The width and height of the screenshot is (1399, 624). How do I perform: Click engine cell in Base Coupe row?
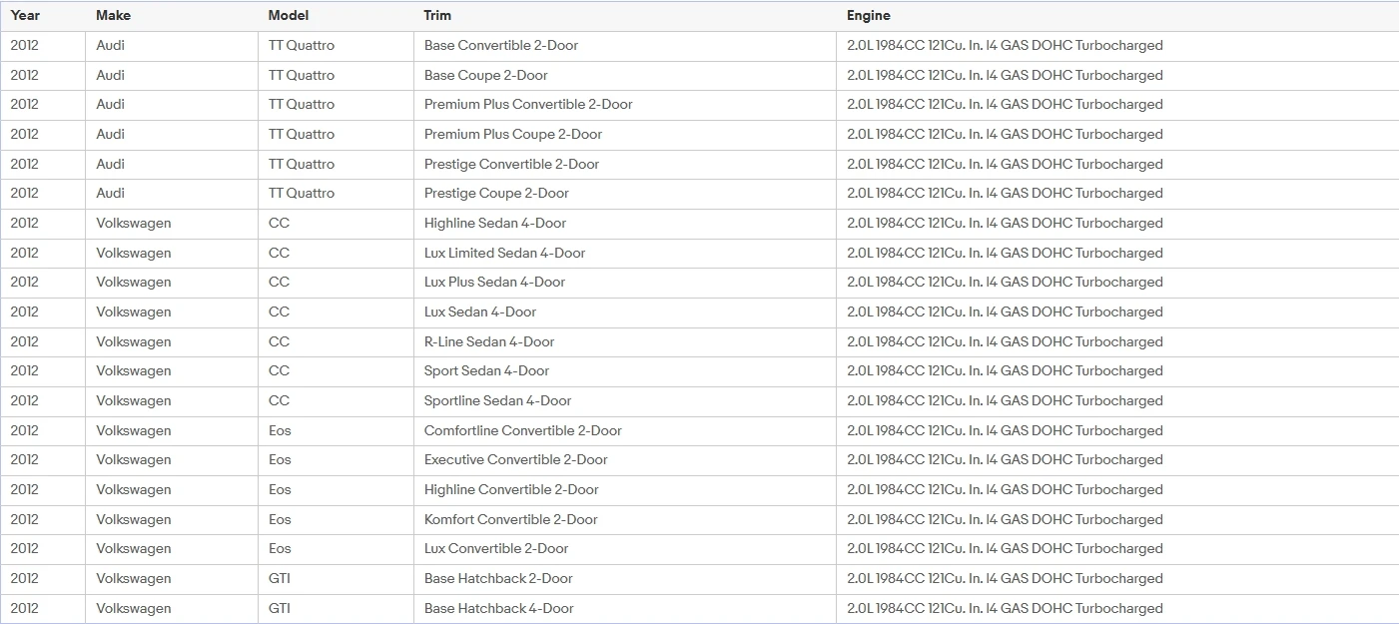click(1117, 76)
